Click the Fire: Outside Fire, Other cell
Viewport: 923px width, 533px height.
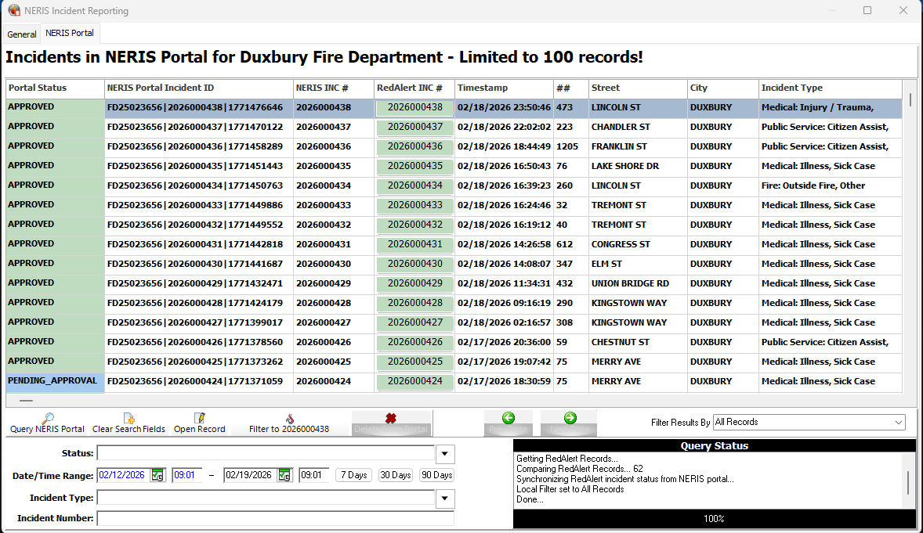[x=831, y=186]
